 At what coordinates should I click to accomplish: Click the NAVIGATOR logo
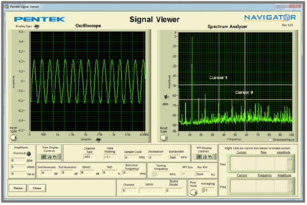pyautogui.click(x=270, y=17)
